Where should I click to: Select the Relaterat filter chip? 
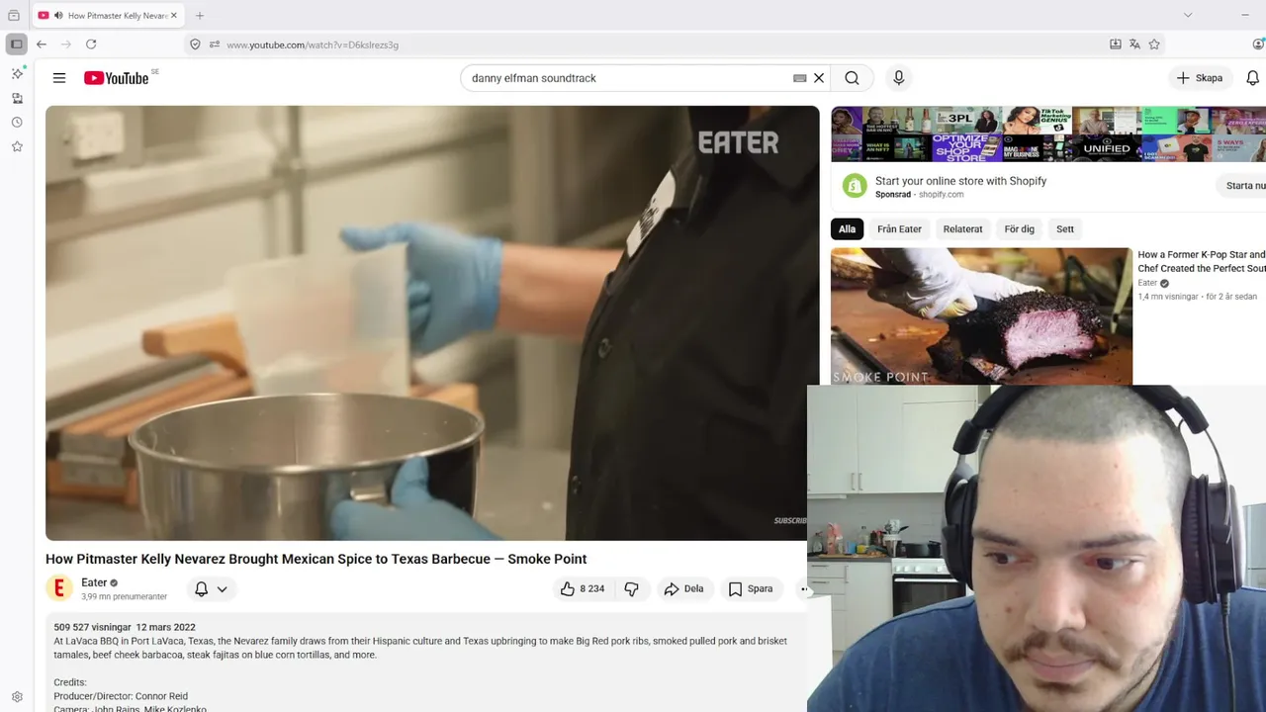[x=962, y=229]
